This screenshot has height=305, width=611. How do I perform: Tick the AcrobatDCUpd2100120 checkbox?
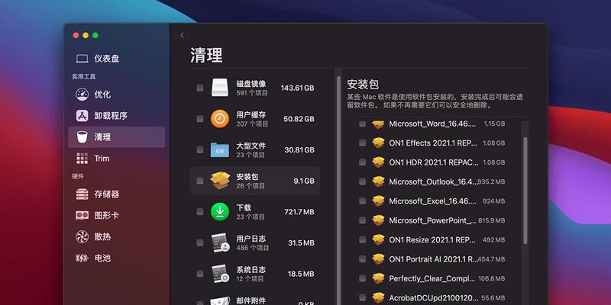point(362,297)
